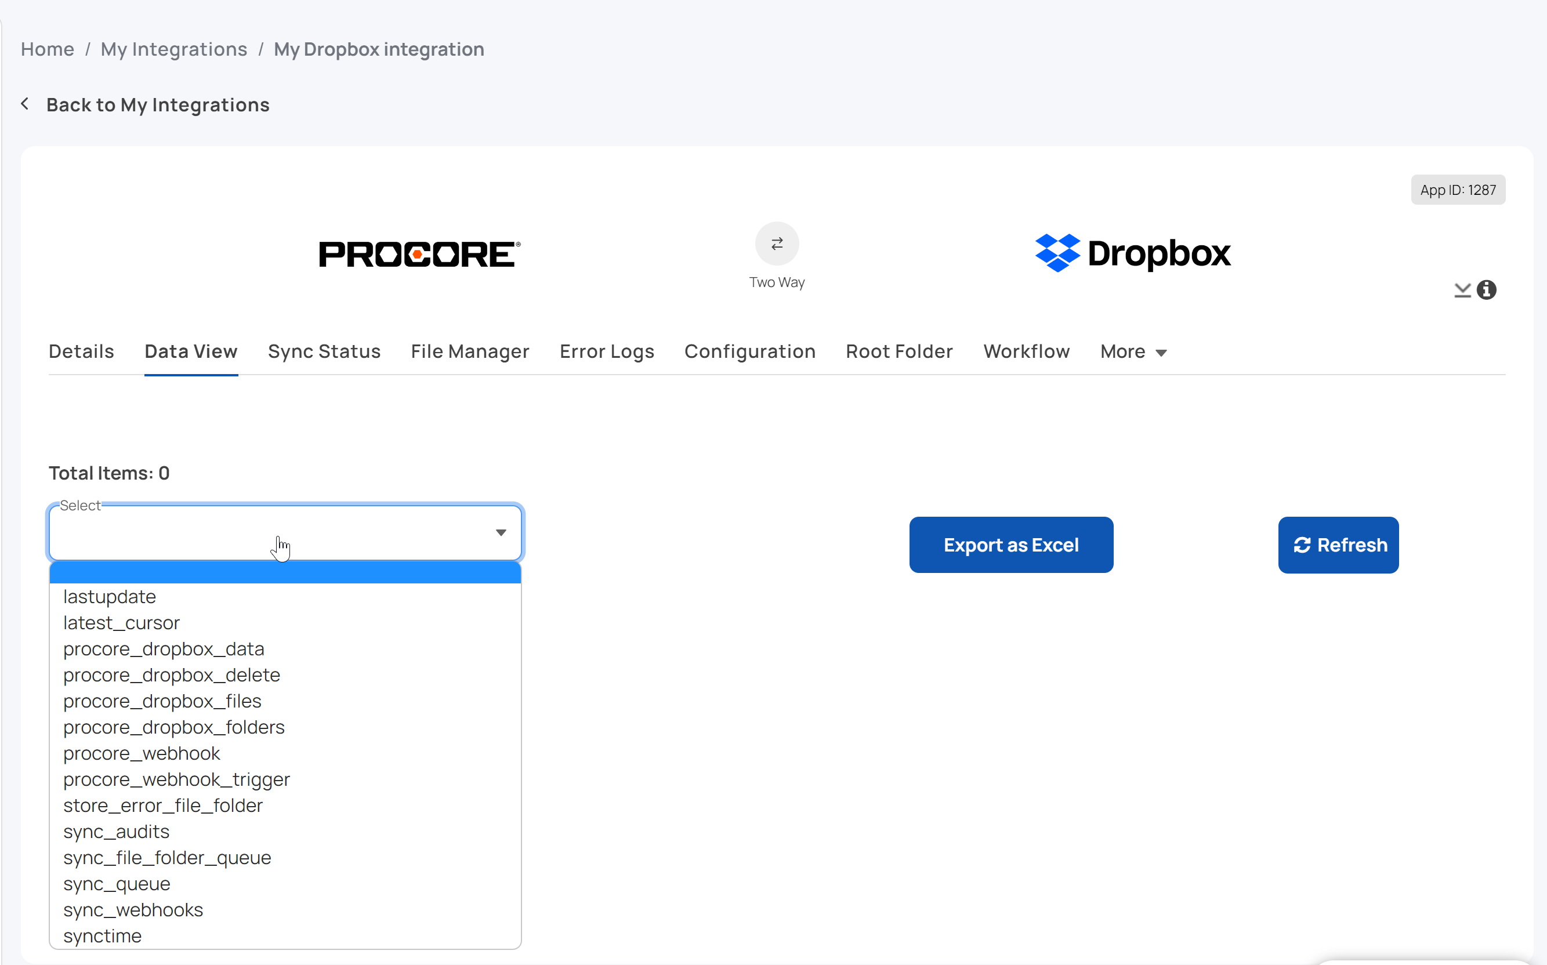View the Error Logs tab
Viewport: 1547px width, 965px height.
pos(606,351)
